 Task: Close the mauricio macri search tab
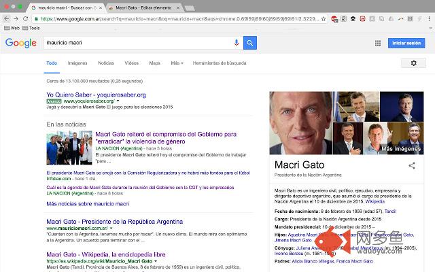[x=101, y=7]
